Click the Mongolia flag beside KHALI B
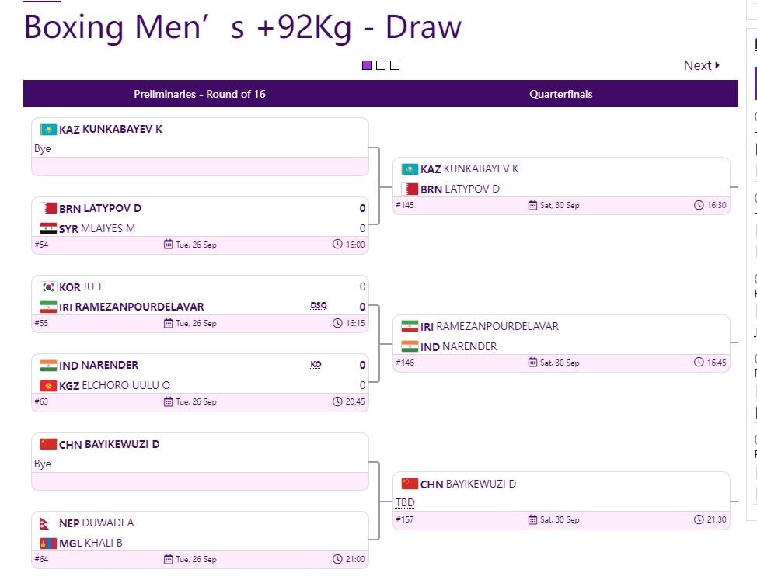The width and height of the screenshot is (757, 580). (x=48, y=544)
